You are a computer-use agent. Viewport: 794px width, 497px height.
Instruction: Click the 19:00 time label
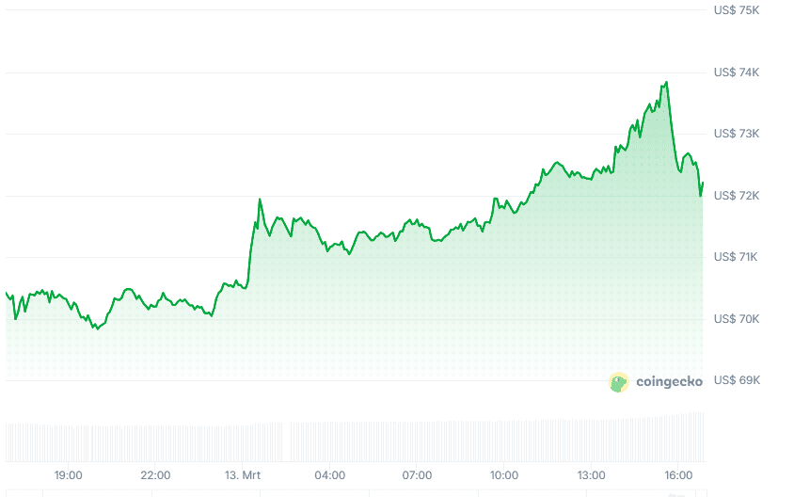[x=69, y=475]
